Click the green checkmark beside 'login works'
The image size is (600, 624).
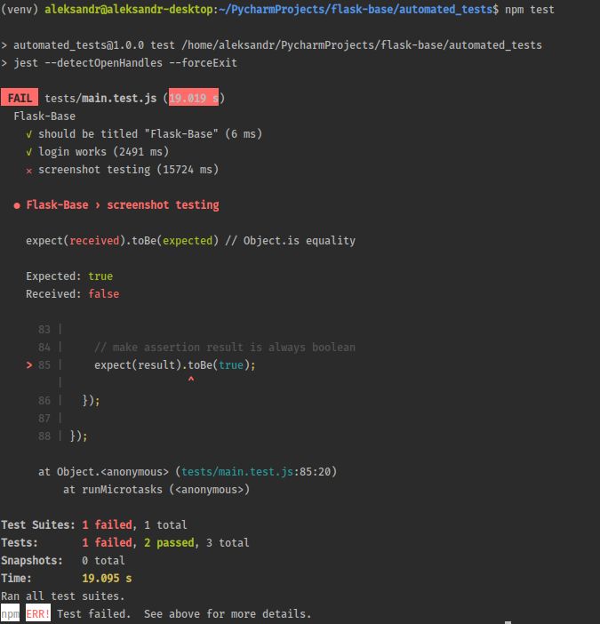29,152
